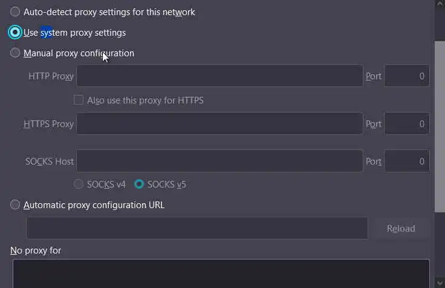
Task: Enable Manual proxy configuration radio button
Action: pyautogui.click(x=15, y=53)
